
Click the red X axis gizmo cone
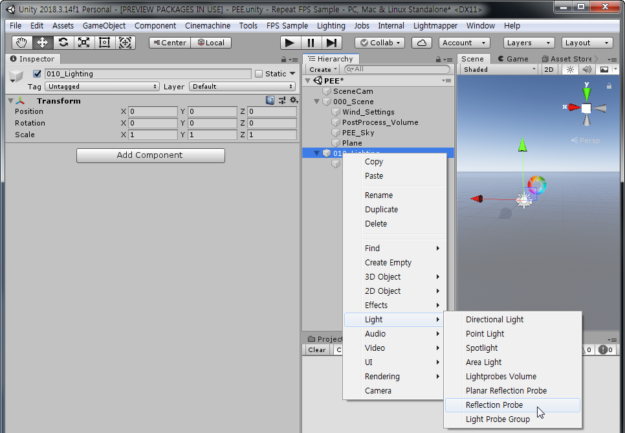(x=575, y=107)
